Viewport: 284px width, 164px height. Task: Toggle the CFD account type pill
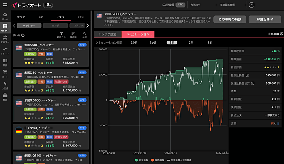click(x=180, y=5)
